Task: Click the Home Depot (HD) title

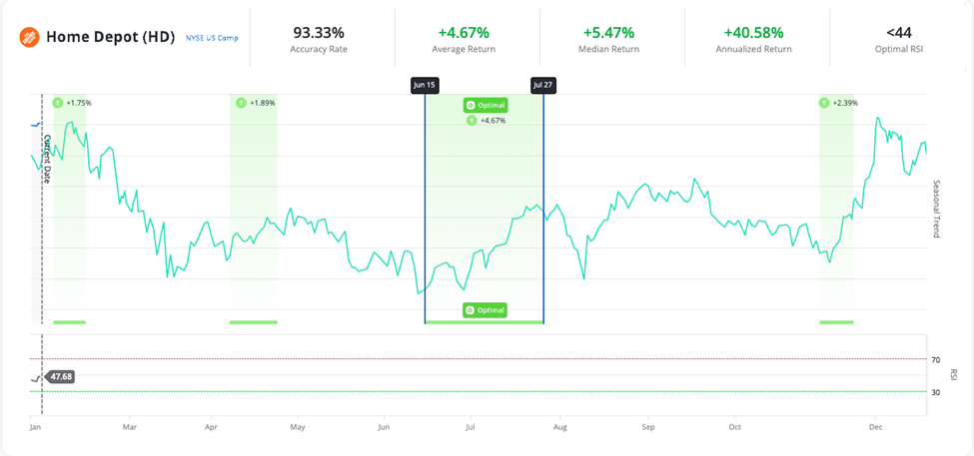Action: (x=110, y=37)
